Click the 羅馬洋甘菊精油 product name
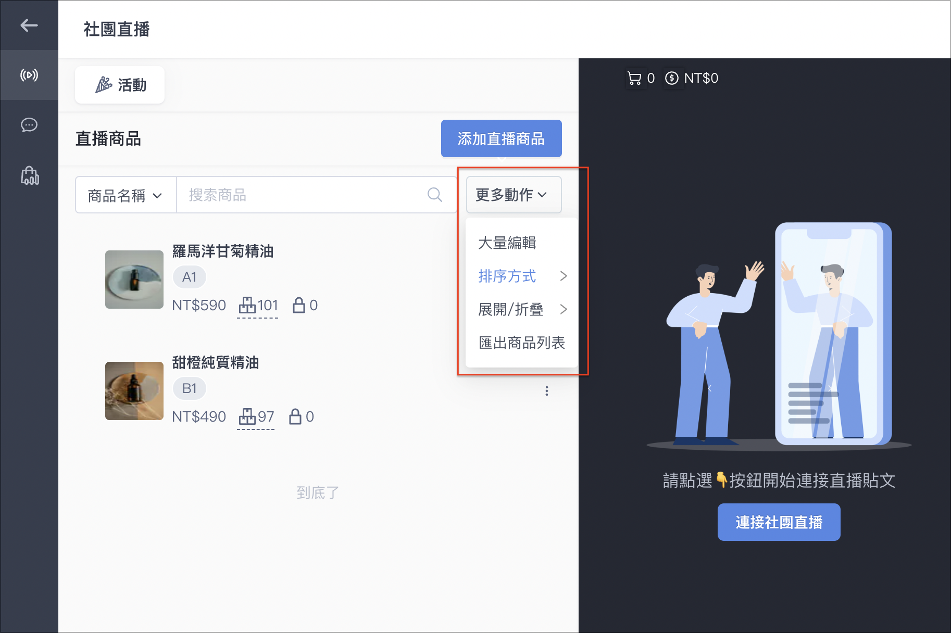This screenshot has height=633, width=951. point(223,251)
